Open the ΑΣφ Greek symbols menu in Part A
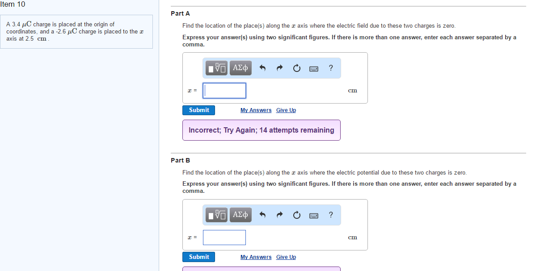 pyautogui.click(x=240, y=68)
